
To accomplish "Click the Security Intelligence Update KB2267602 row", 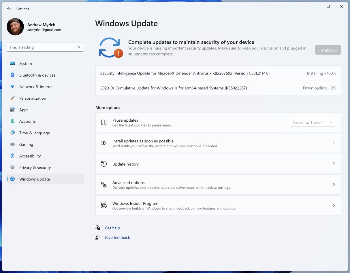I will (218, 73).
